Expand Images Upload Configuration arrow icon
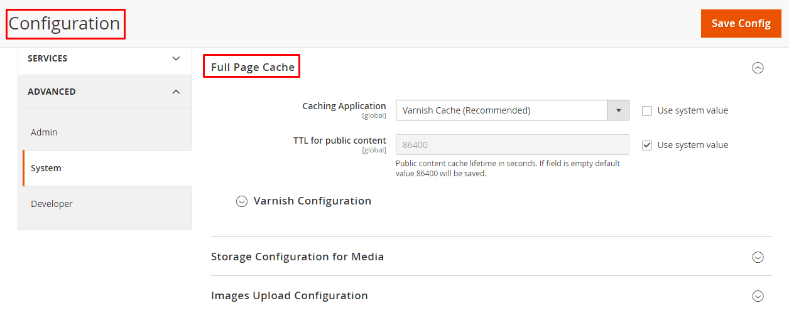This screenshot has width=789, height=313. (x=758, y=296)
